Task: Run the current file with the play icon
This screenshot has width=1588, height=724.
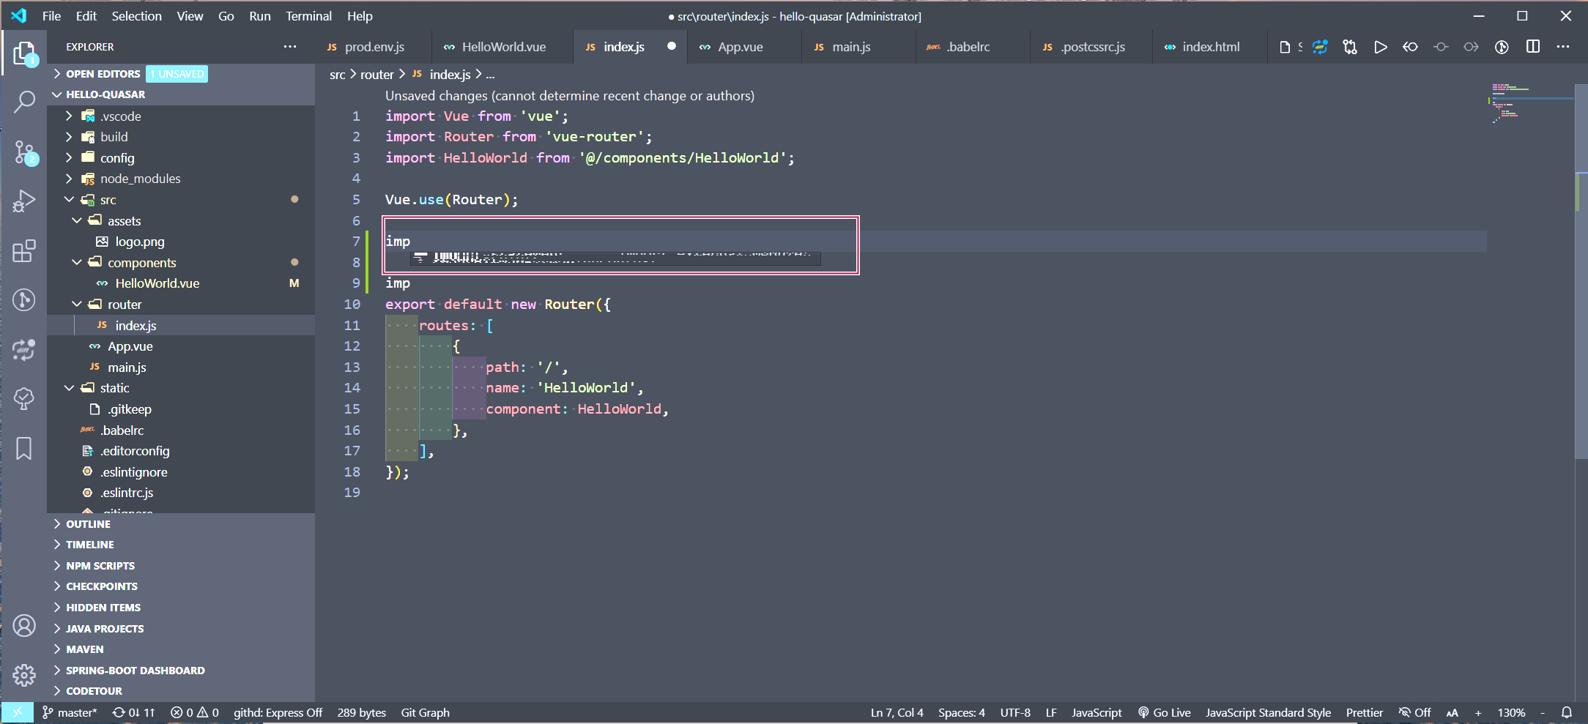Action: pos(1380,46)
